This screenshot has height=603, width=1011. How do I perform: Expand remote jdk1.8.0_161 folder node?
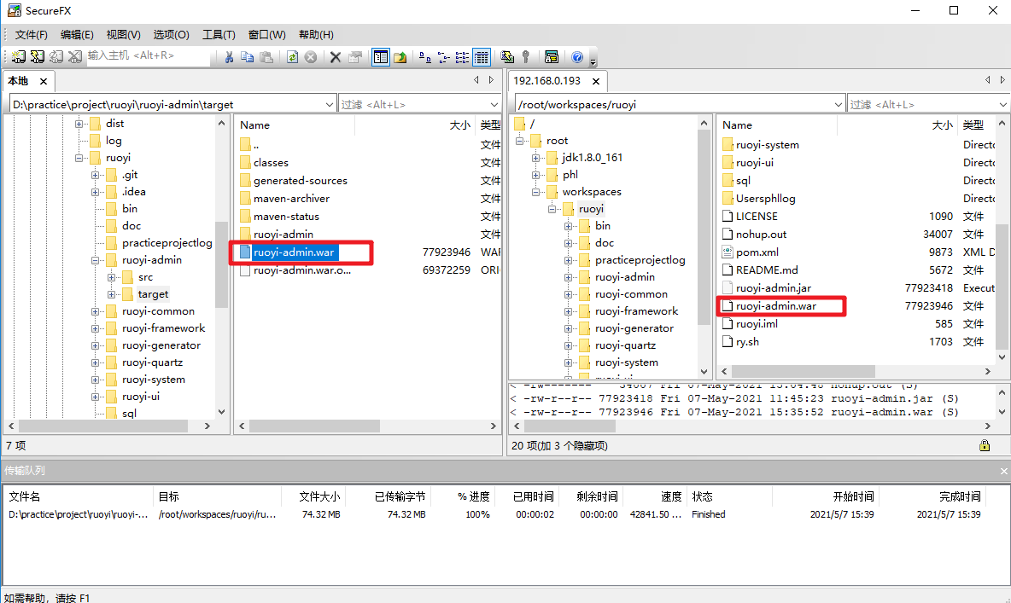535,158
